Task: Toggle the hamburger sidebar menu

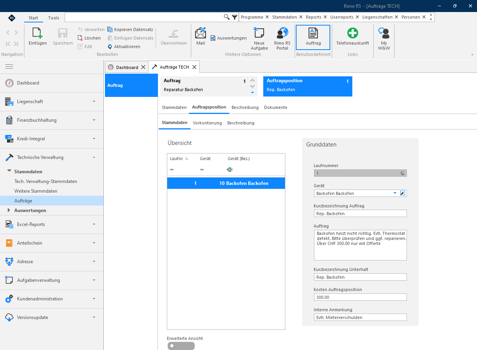Action: pyautogui.click(x=9, y=67)
